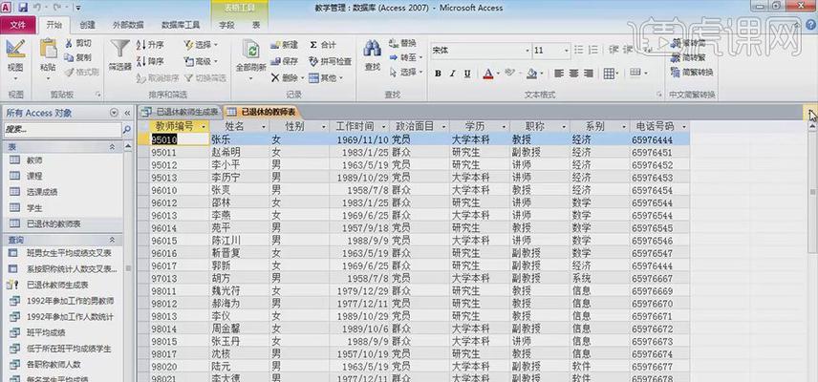Align text right
818x382 pixels.
pos(588,74)
